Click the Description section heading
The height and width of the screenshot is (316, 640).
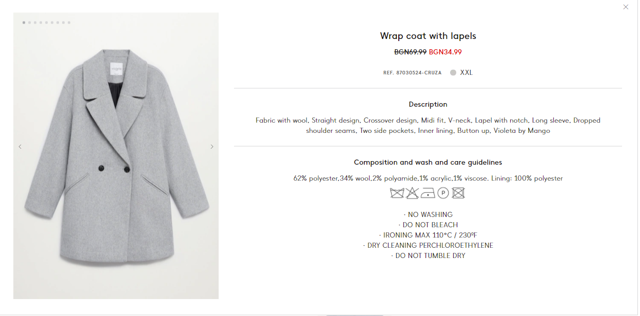[428, 104]
